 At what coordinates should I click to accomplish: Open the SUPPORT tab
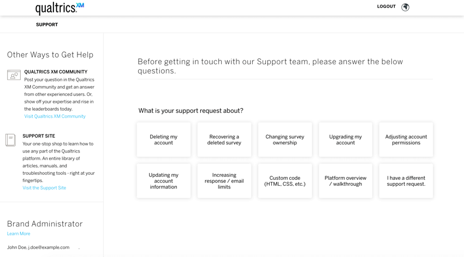[x=47, y=25]
